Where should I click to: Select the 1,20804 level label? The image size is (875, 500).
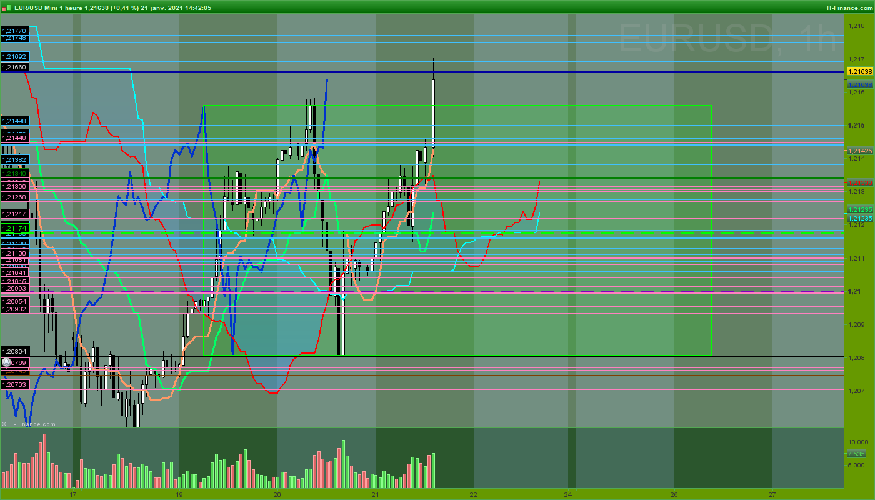(14, 352)
